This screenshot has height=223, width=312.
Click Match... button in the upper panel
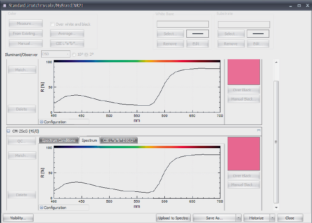tap(22, 70)
